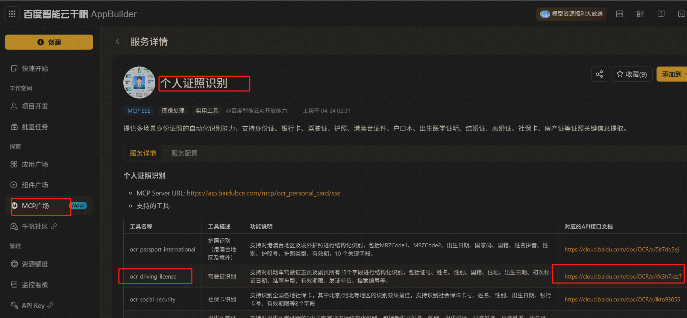Click the New badge next to MCP广场
The height and width of the screenshot is (318, 687).
click(78, 206)
